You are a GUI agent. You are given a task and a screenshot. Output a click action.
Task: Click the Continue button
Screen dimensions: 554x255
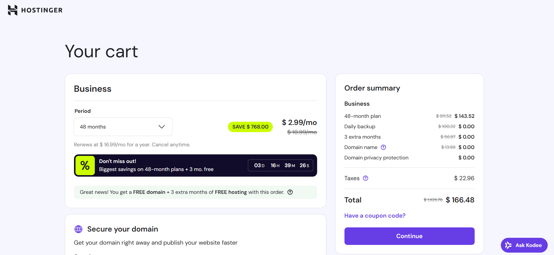point(409,236)
